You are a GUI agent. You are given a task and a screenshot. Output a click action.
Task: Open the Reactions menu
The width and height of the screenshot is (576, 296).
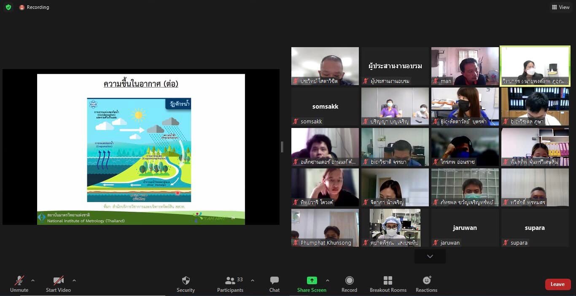click(426, 284)
